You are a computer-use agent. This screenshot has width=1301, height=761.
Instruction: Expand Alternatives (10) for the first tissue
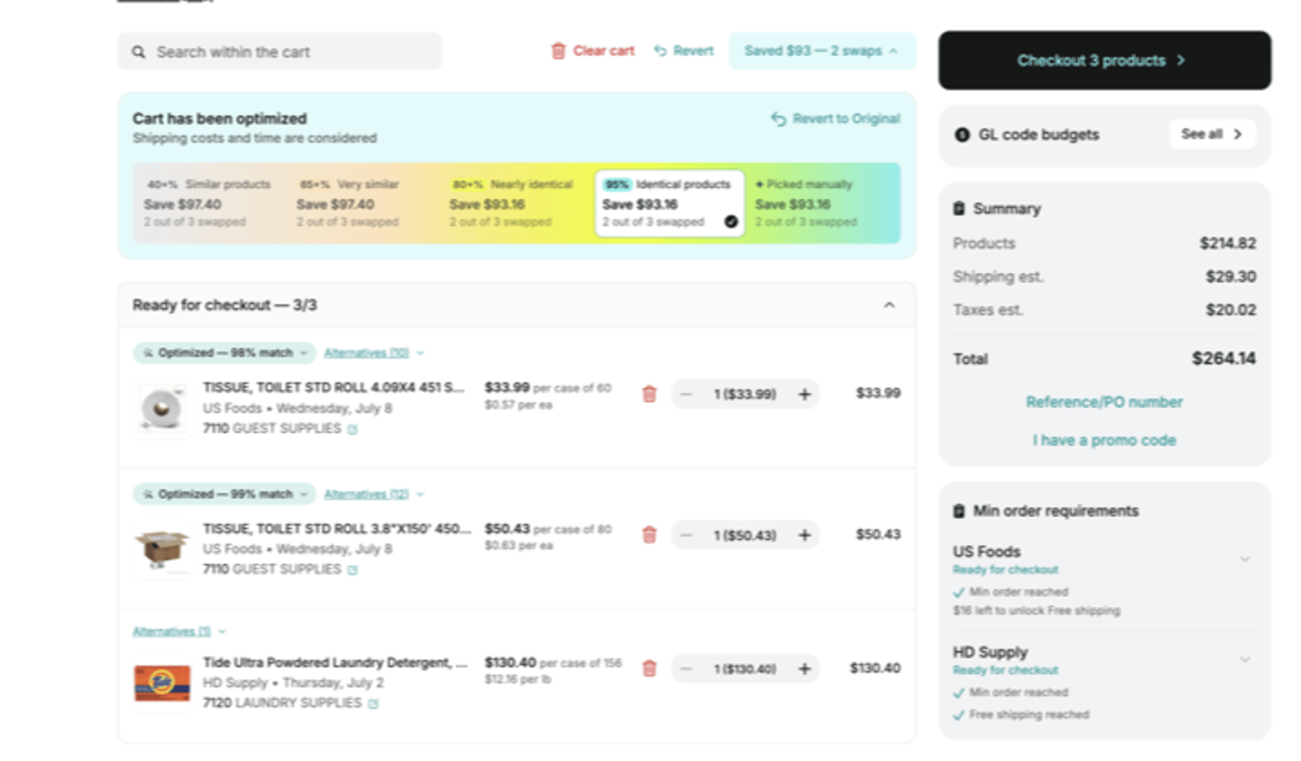[x=374, y=352]
